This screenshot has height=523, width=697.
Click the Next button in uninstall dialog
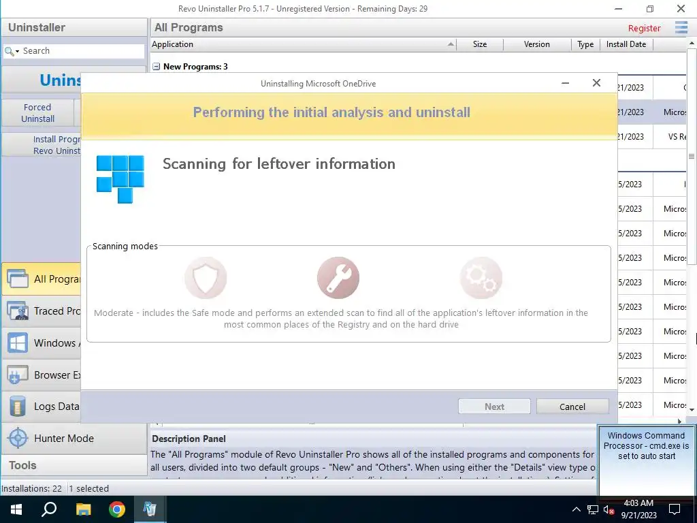(x=494, y=407)
